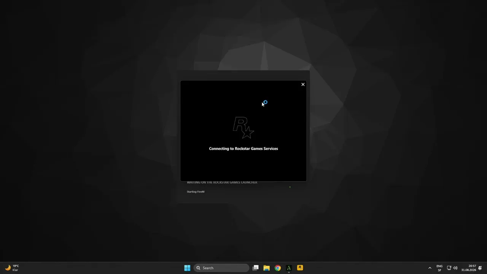Click 'Waiting on the Rockstar Games Launcher' text
487x274 pixels.
pyautogui.click(x=222, y=182)
